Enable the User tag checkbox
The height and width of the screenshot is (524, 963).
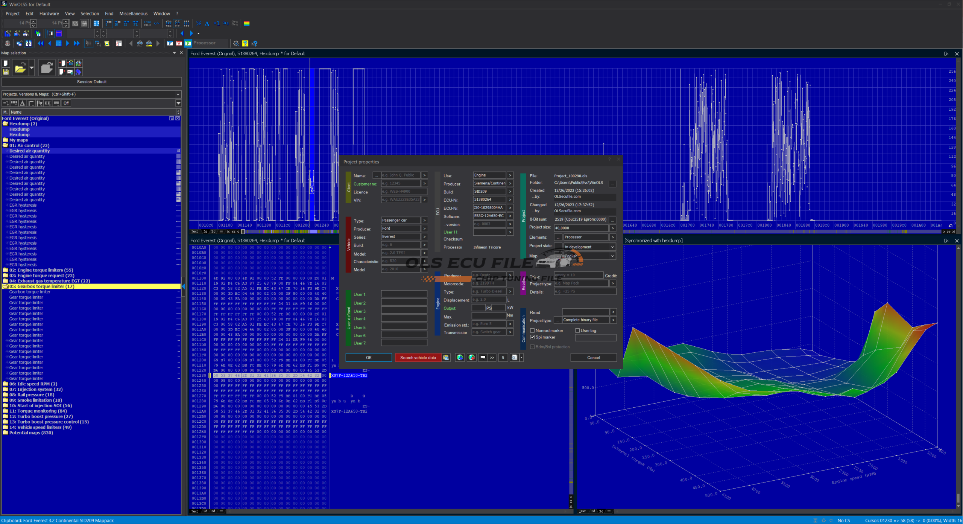click(x=577, y=331)
